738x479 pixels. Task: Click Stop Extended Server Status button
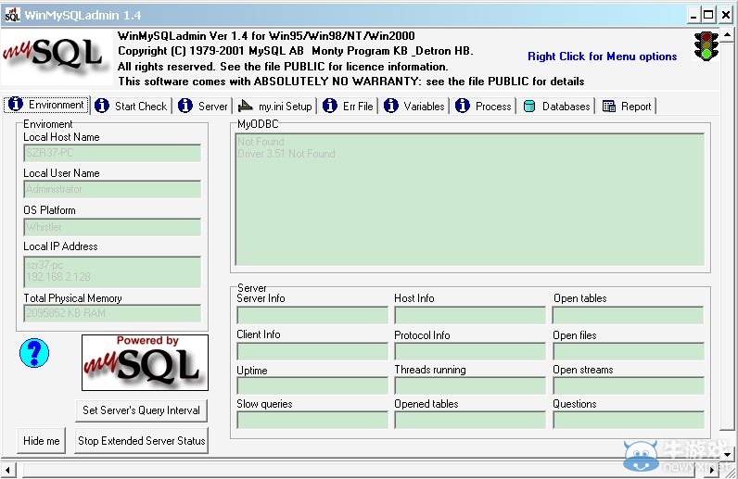(x=141, y=441)
